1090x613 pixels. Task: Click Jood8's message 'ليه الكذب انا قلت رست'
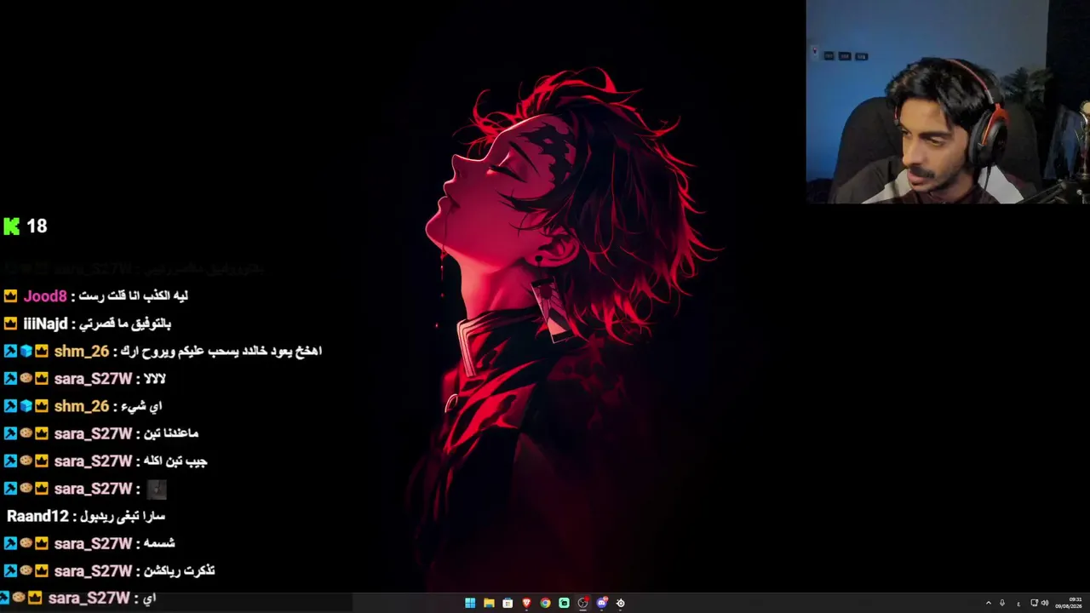click(134, 296)
